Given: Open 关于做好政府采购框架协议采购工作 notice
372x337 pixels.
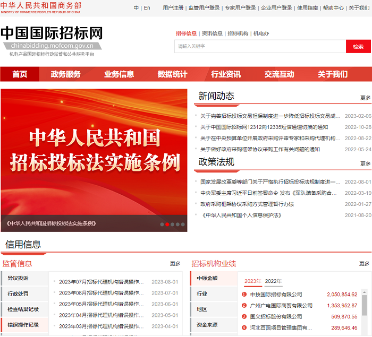Looking at the screenshot, I should [x=260, y=149].
